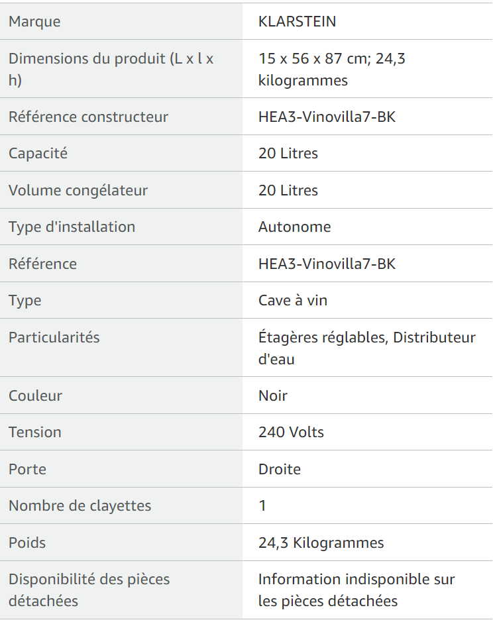Screen dimensions: 493x624
Task: Click the 20 Litres value beside Volume congélateur
Action: click(288, 190)
